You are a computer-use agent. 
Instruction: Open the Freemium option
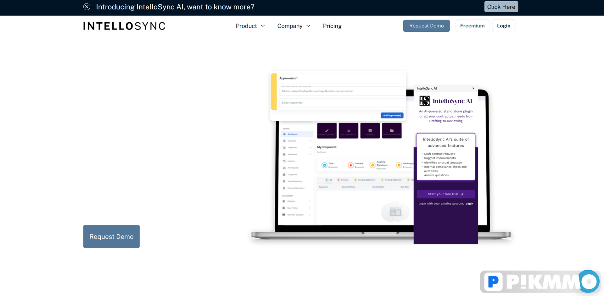coord(472,26)
